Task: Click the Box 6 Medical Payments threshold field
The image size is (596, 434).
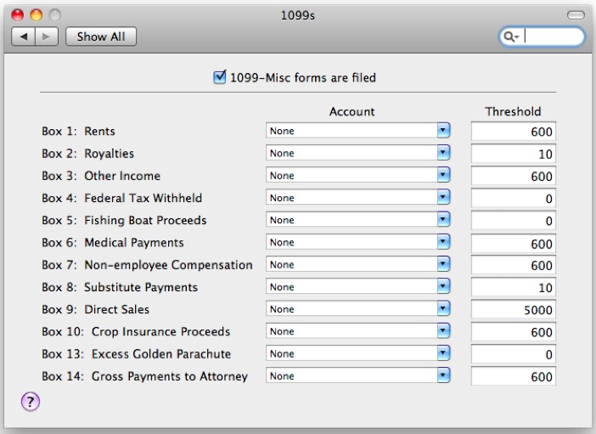Action: [x=513, y=243]
